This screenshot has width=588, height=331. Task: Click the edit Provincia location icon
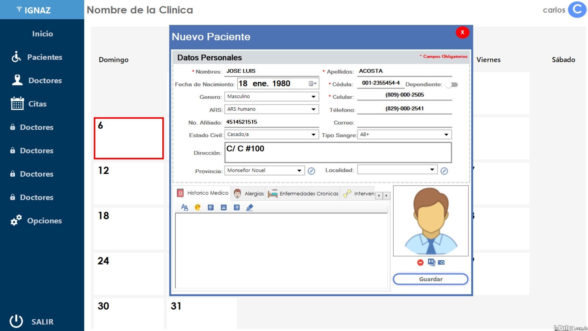point(311,170)
